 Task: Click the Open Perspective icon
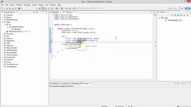[182, 8]
